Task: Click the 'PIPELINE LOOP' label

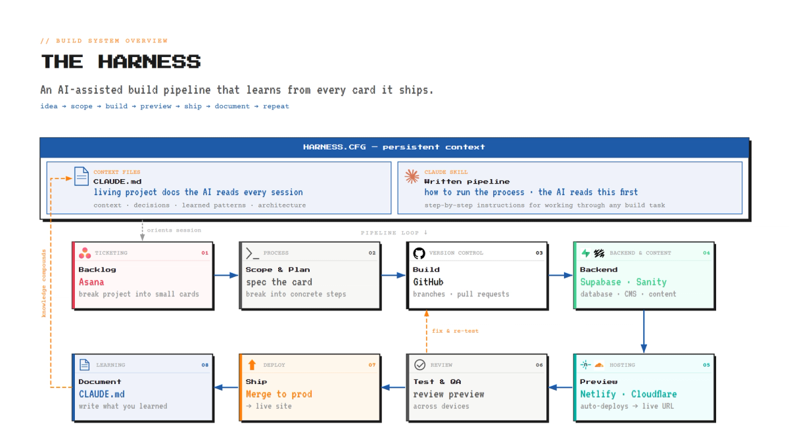Action: pos(394,233)
